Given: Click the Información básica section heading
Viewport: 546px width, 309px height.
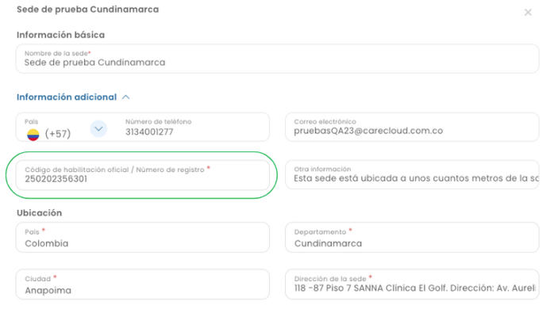Looking at the screenshot, I should tap(60, 35).
